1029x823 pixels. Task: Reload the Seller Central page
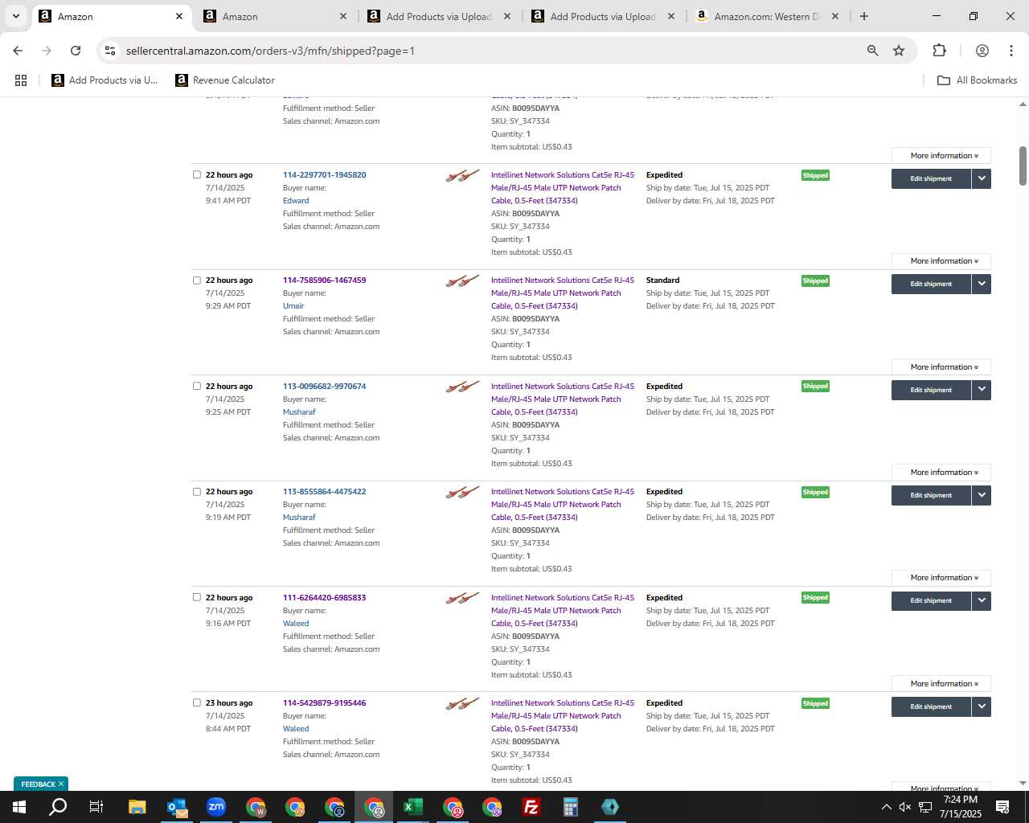pos(76,51)
